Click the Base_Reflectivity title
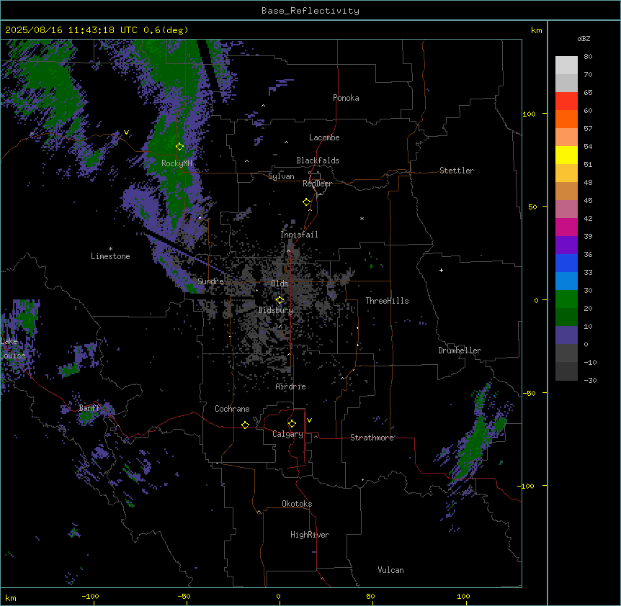Image resolution: width=621 pixels, height=606 pixels. [x=310, y=11]
